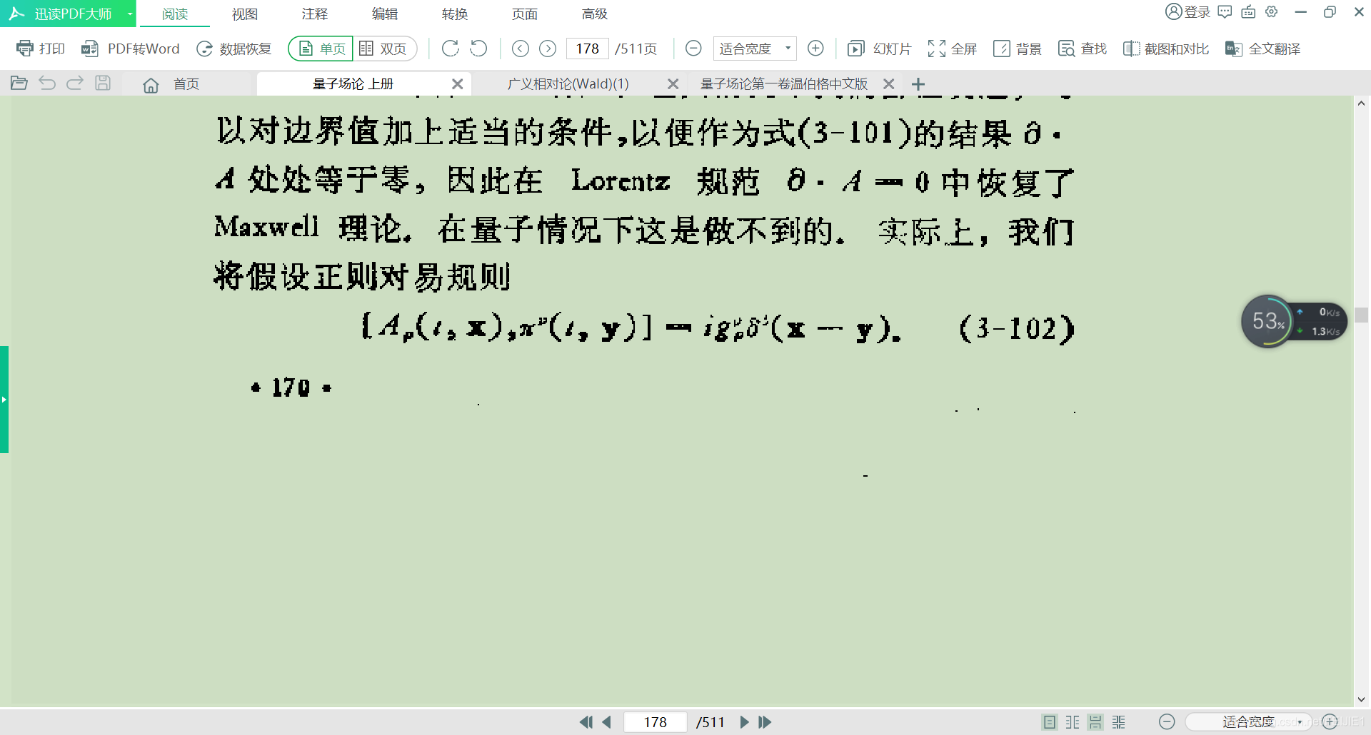Click bottom page number field 178
Image resolution: width=1371 pixels, height=735 pixels.
655,722
